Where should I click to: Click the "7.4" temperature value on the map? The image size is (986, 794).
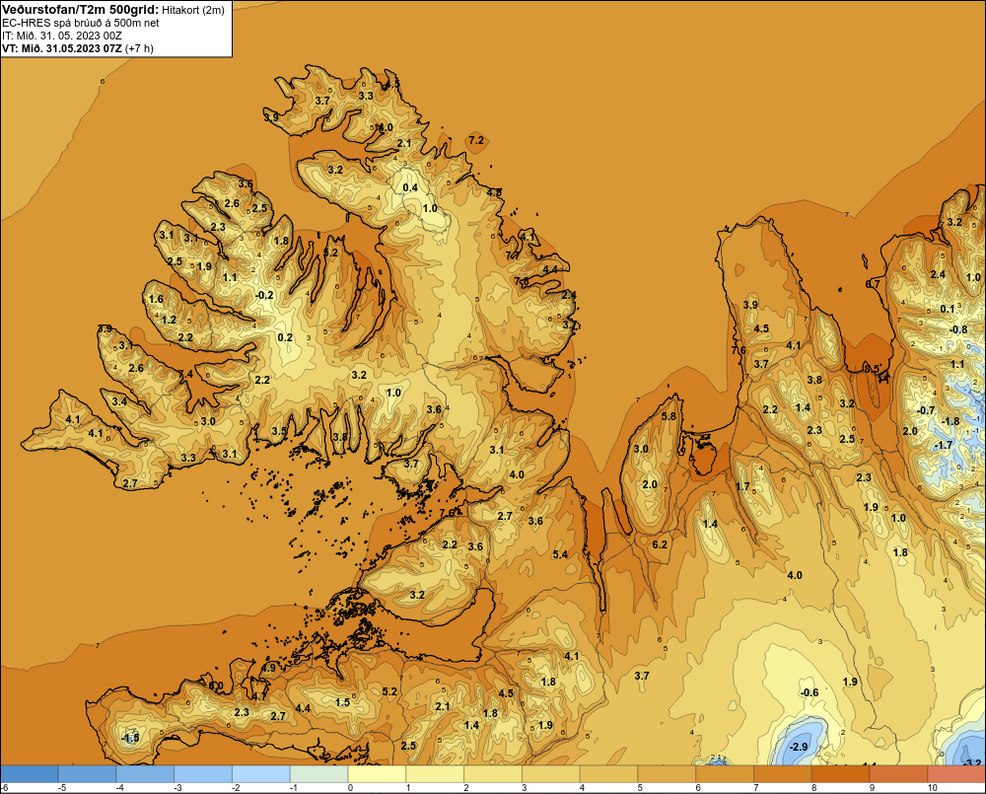pyautogui.click(x=185, y=374)
